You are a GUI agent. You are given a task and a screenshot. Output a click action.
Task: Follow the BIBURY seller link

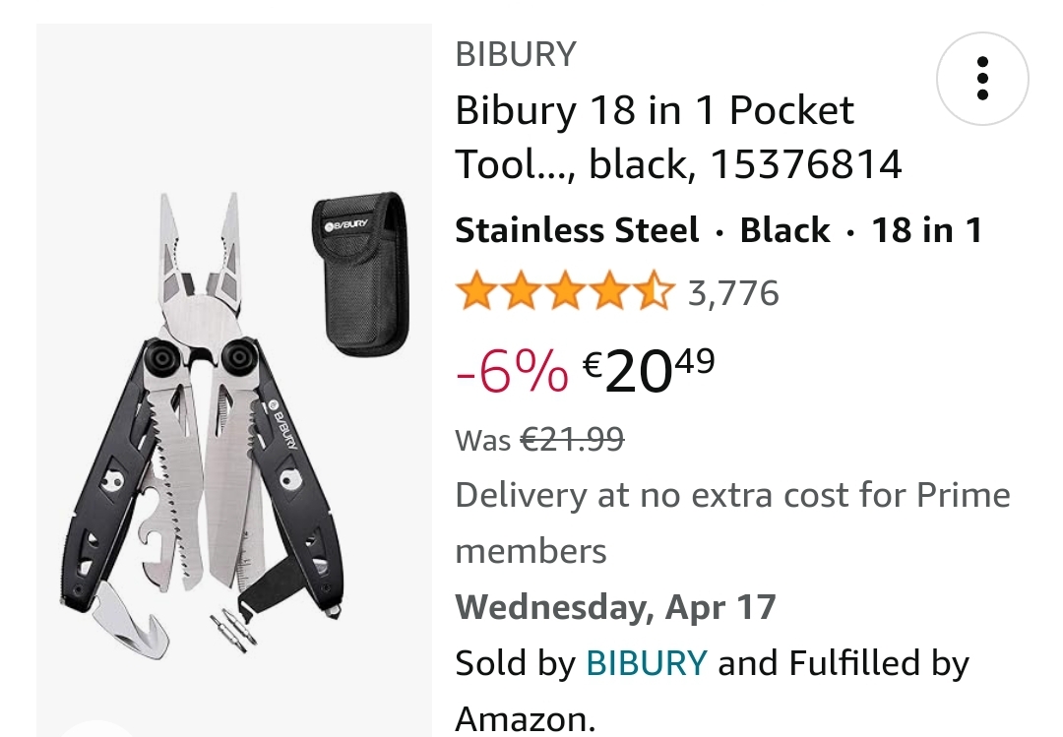[x=647, y=664]
